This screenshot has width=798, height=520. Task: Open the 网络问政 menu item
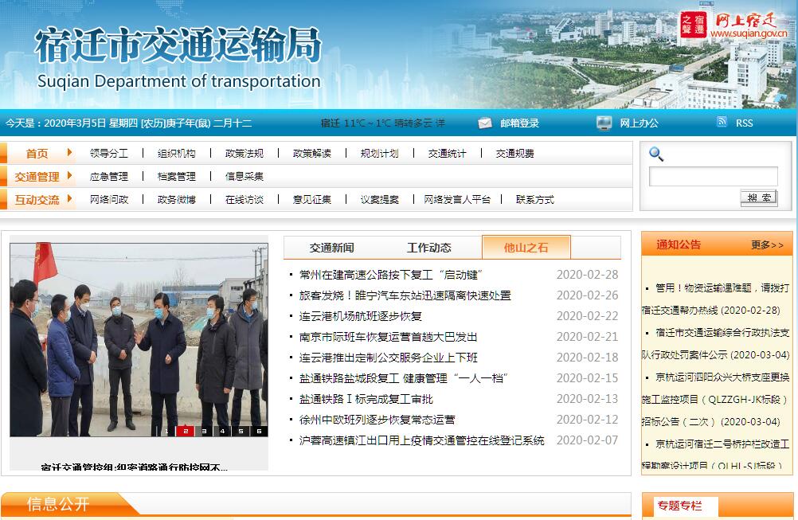point(109,199)
